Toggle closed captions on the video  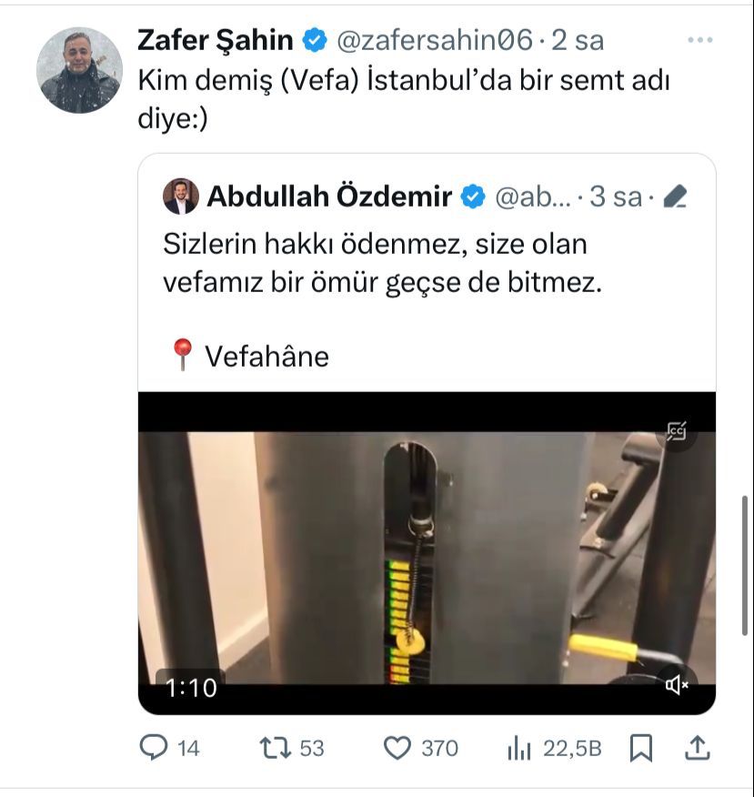[x=677, y=431]
